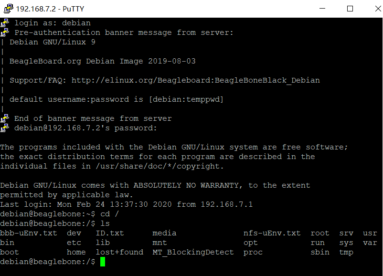The width and height of the screenshot is (383, 276).
Task: Click the lost+found directory name
Action: tap(119, 252)
